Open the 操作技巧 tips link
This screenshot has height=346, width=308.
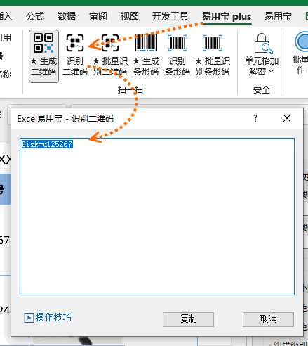pos(48,318)
